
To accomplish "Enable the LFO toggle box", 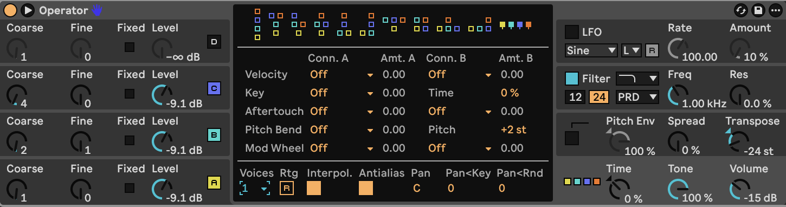I will [572, 32].
